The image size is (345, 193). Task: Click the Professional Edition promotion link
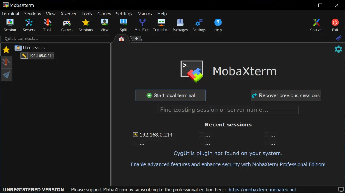point(228,164)
